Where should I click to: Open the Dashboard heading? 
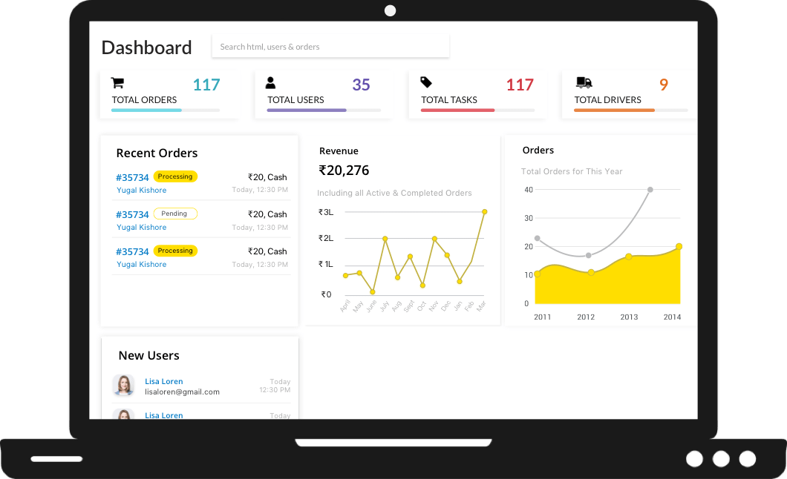(146, 47)
